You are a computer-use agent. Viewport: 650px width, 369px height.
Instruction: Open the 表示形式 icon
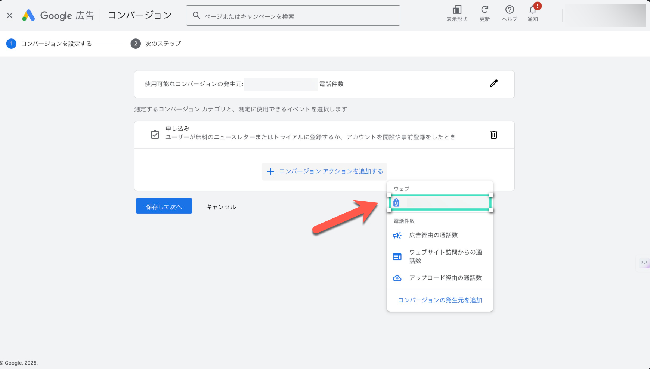point(457,10)
